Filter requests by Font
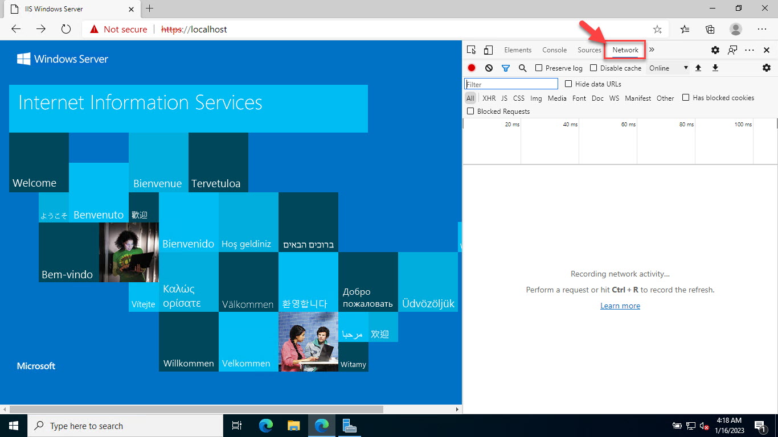 click(x=579, y=98)
